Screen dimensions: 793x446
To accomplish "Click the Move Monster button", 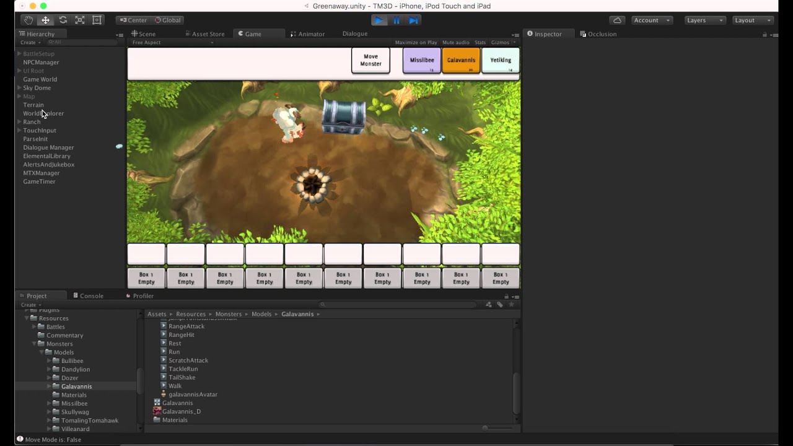I will tap(370, 60).
